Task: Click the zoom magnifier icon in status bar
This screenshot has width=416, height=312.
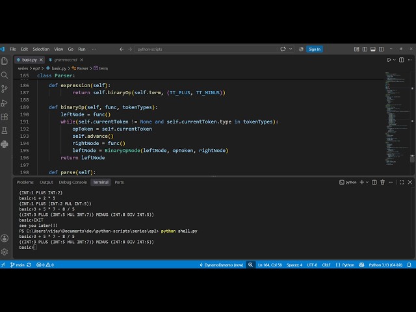Action: point(250,265)
